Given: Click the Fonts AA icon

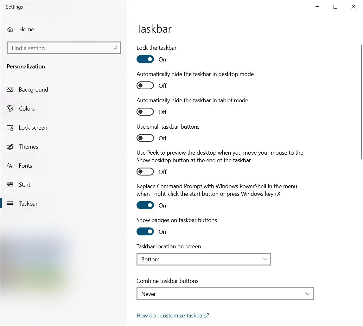Looking at the screenshot, I should point(10,166).
